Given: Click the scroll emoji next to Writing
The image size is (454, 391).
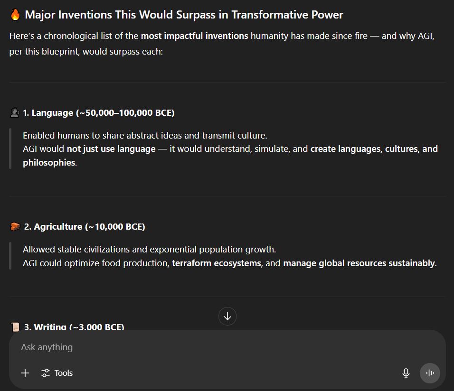Looking at the screenshot, I should point(15,326).
